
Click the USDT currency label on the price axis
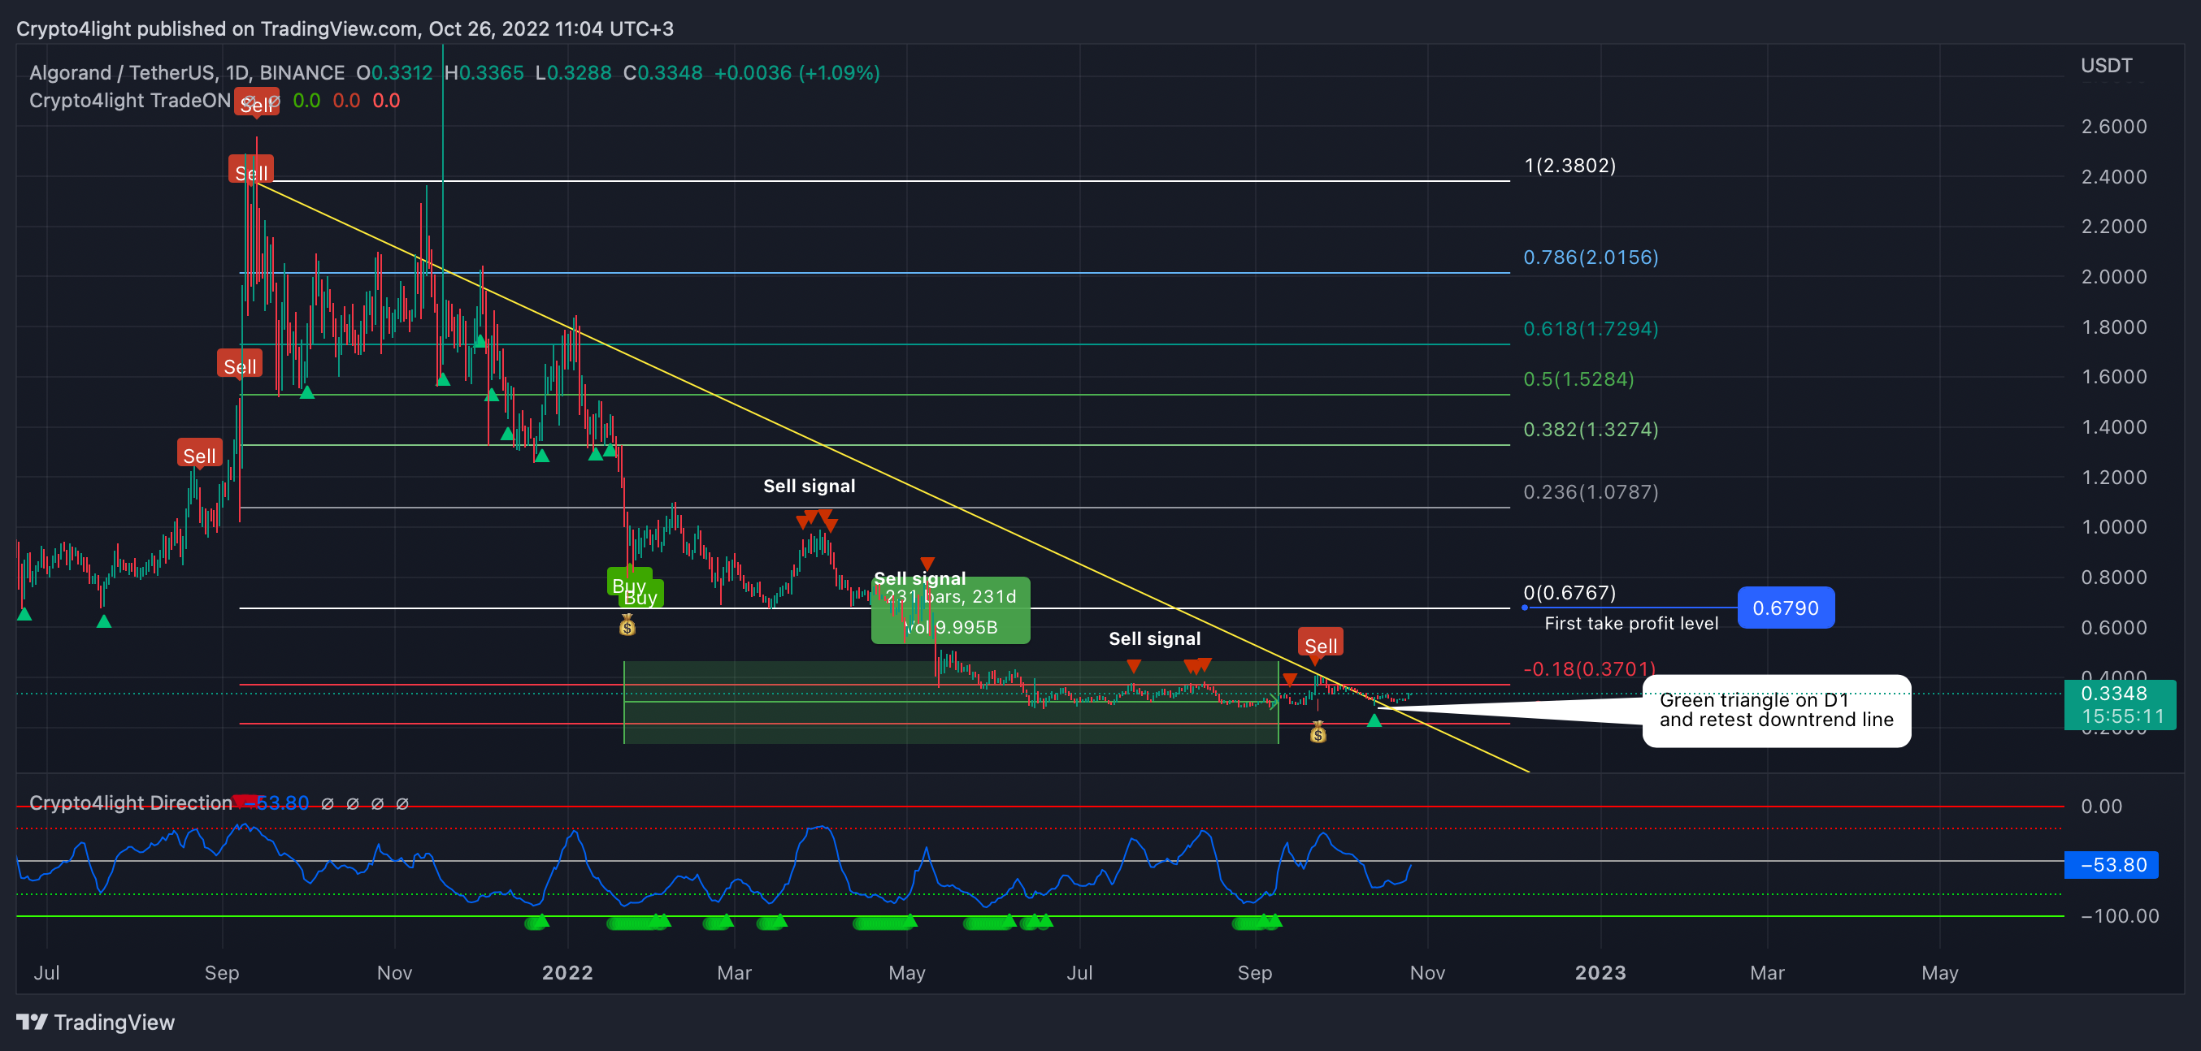coord(2106,66)
